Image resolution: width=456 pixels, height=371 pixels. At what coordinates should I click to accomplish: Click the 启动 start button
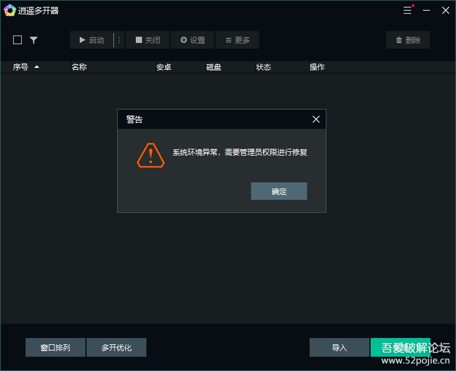tap(92, 40)
